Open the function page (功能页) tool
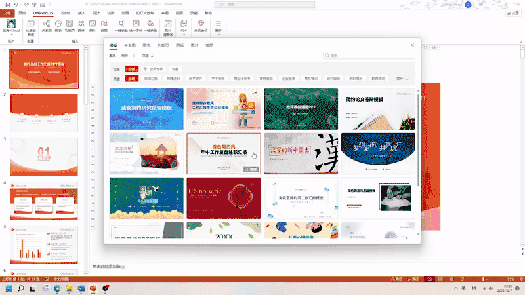This screenshot has width=525, height=295. click(x=70, y=26)
